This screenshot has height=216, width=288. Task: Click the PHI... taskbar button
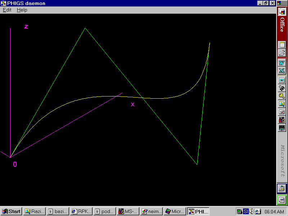(198, 211)
